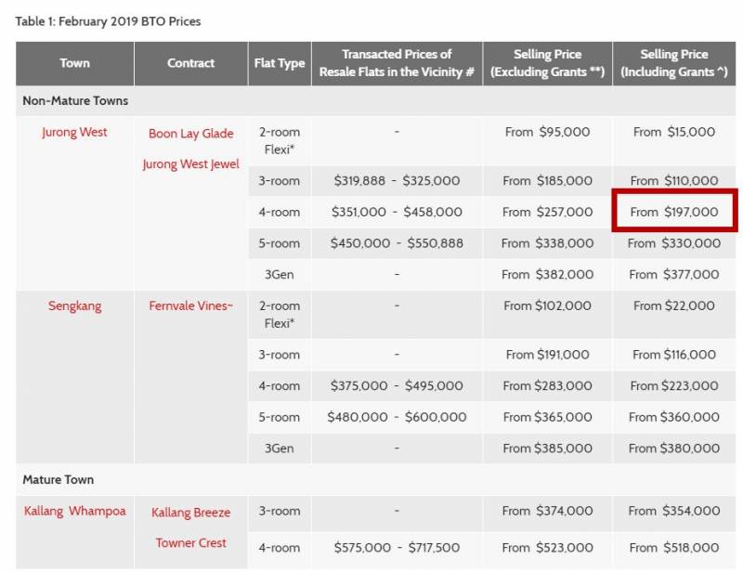Viewport: 743px width, 572px height.
Task: Open the Fernvale Vines contract link
Action: pos(190,305)
